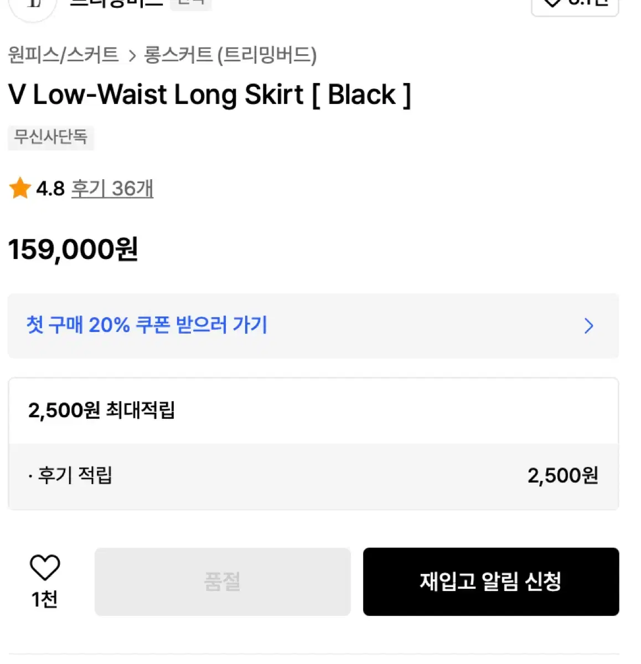Expand the 2,500원 최대적립 section
641x664 pixels.
click(313, 411)
